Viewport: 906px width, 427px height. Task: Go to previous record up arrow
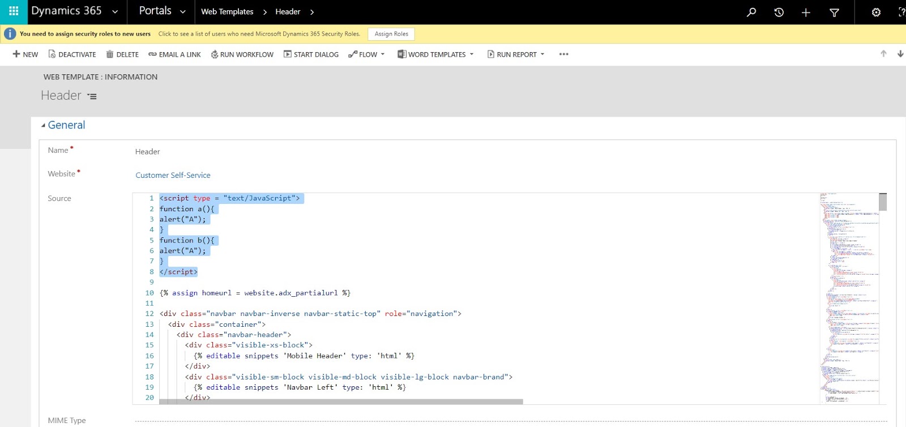pyautogui.click(x=883, y=54)
